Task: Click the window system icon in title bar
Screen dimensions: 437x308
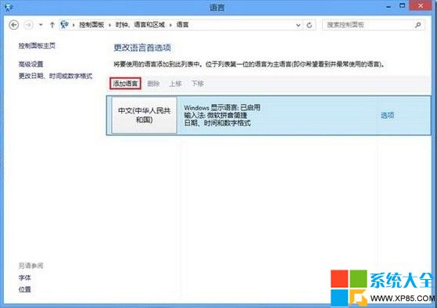Action: [x=9, y=7]
